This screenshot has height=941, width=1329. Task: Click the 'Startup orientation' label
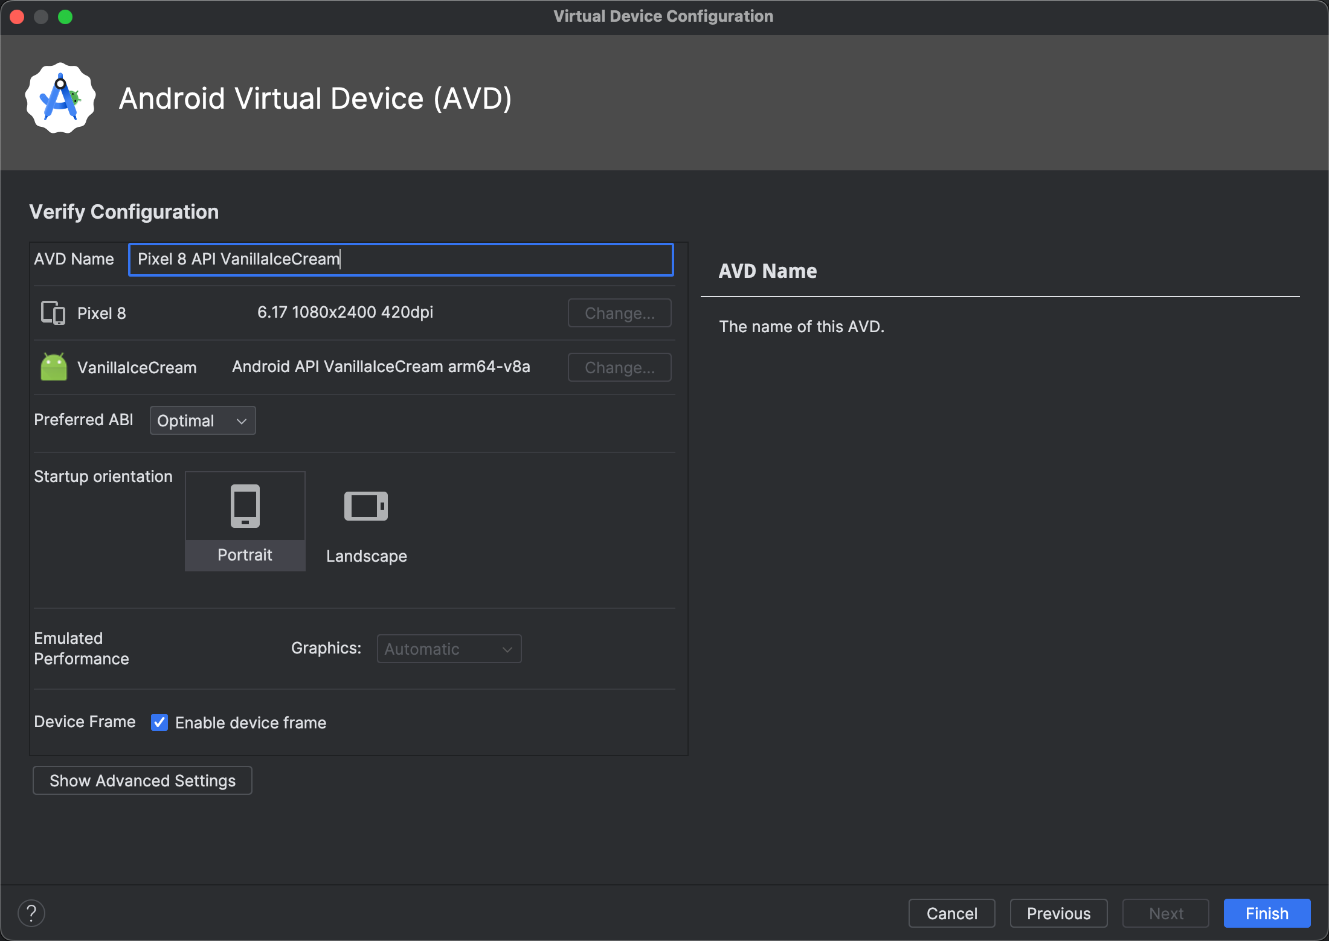coord(103,477)
